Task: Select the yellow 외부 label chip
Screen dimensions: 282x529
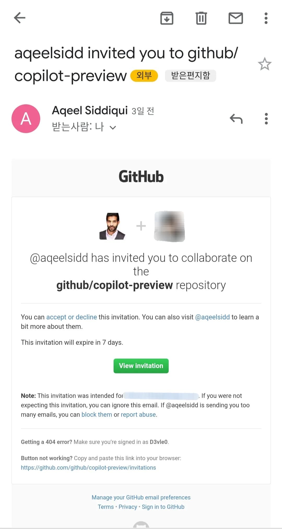Action: point(144,76)
